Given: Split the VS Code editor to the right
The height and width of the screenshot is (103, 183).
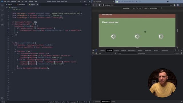Looking at the screenshot, I should pyautogui.click(x=86, y=5).
